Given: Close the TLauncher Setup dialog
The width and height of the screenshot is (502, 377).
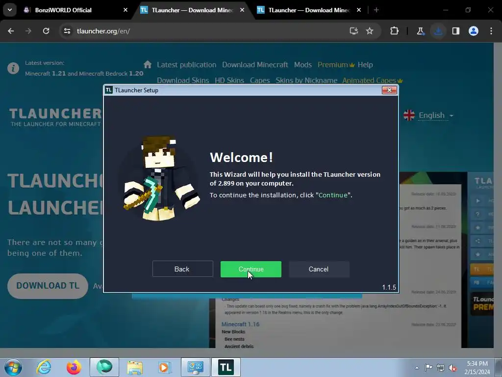Looking at the screenshot, I should [x=389, y=90].
